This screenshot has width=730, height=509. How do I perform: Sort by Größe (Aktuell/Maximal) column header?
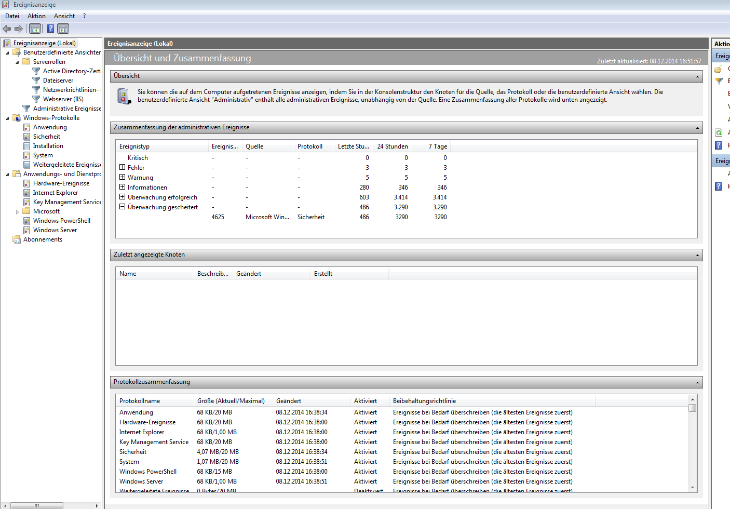(233, 401)
